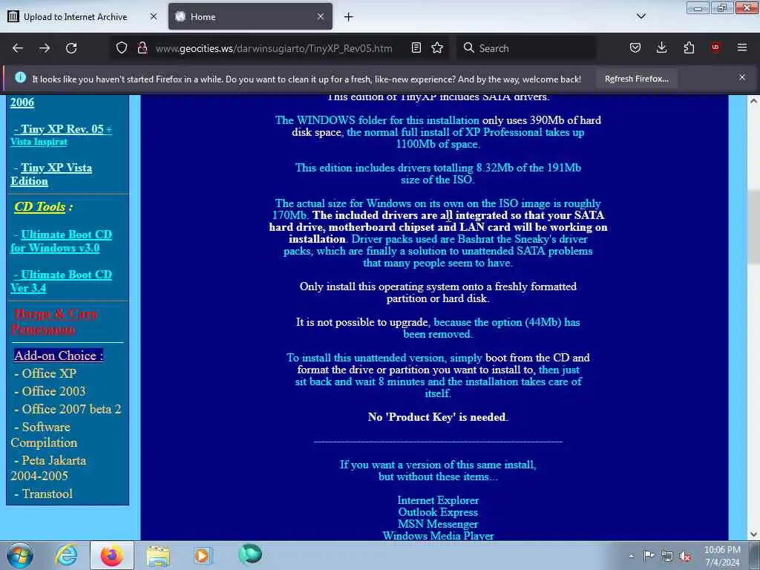Screen dimensions: 760x570
Task: Focus the URL address bar
Action: (x=274, y=48)
